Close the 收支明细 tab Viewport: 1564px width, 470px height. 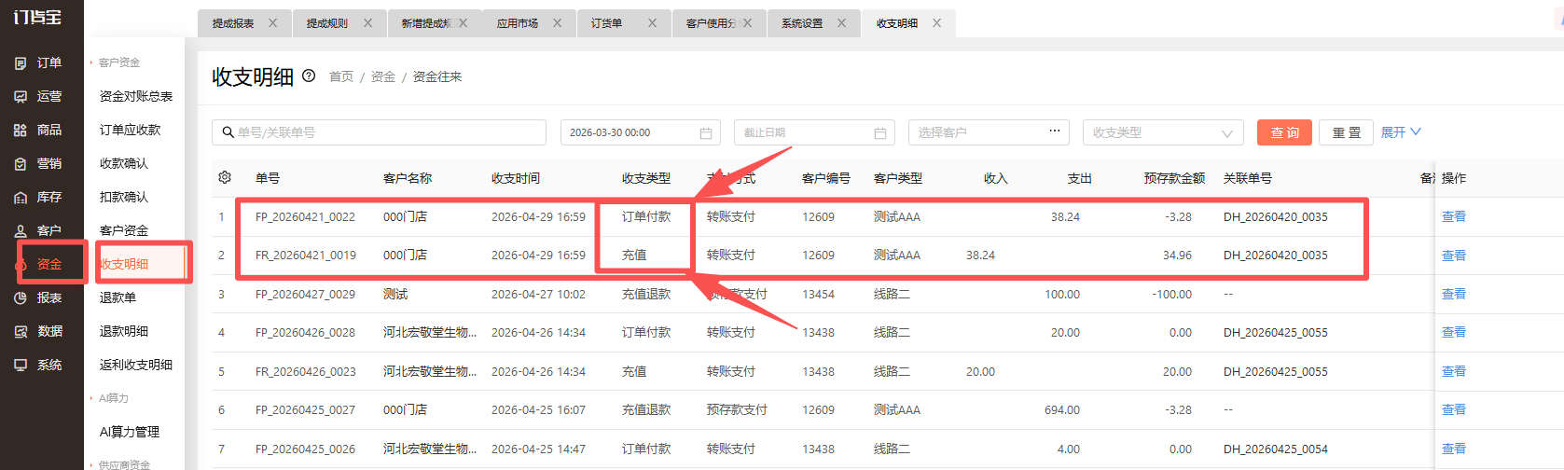[x=937, y=23]
